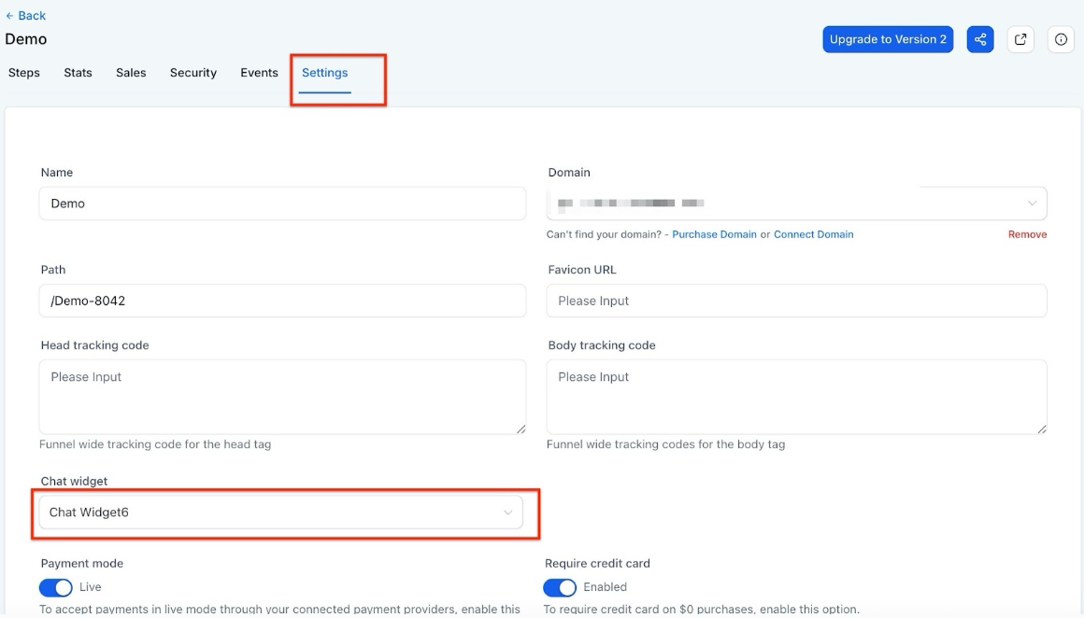This screenshot has width=1084, height=618.
Task: Disable the Require credit card toggle
Action: coord(560,587)
